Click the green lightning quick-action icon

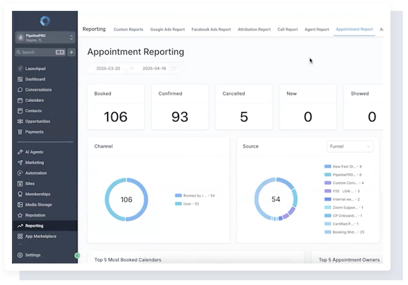pos(71,52)
